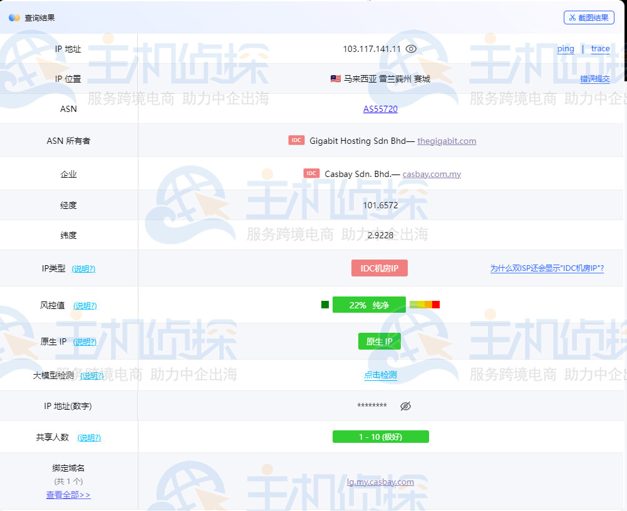This screenshot has height=511, width=627.
Task: Click the 错误提交 error report link
Action: tap(594, 79)
